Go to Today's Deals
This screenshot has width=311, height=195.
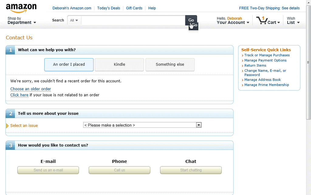108,8
